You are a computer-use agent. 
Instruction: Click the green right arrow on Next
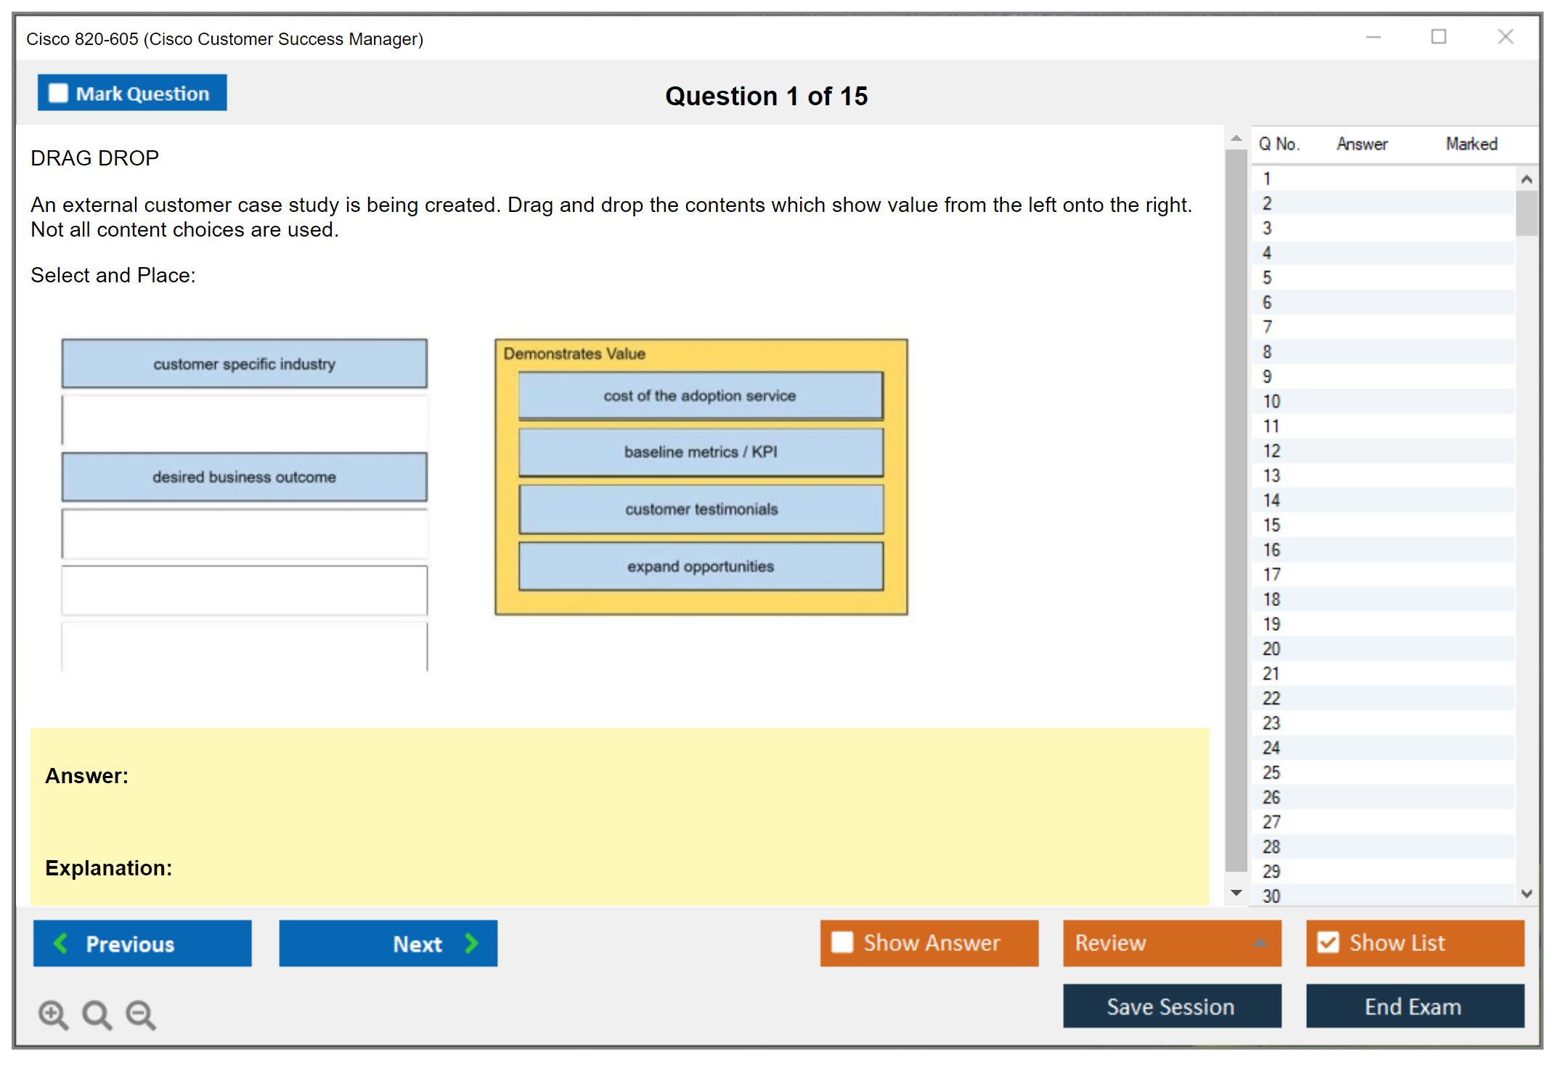pyautogui.click(x=471, y=943)
